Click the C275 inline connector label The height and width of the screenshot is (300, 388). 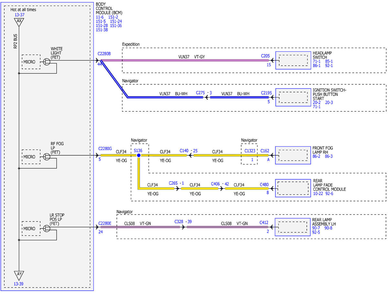(x=200, y=93)
